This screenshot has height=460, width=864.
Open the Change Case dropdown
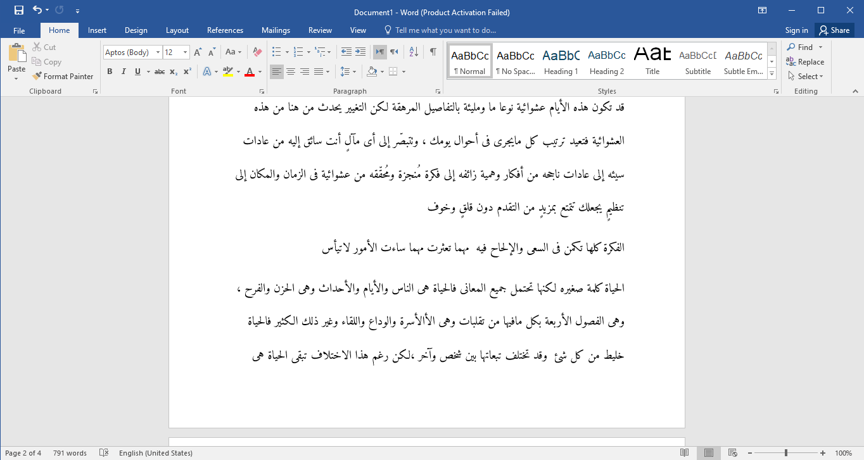coord(239,53)
